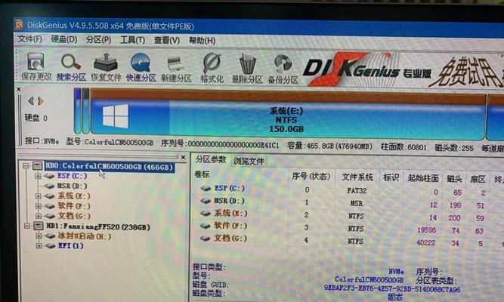Select the Format (格式化) toolbar icon

click(x=212, y=68)
